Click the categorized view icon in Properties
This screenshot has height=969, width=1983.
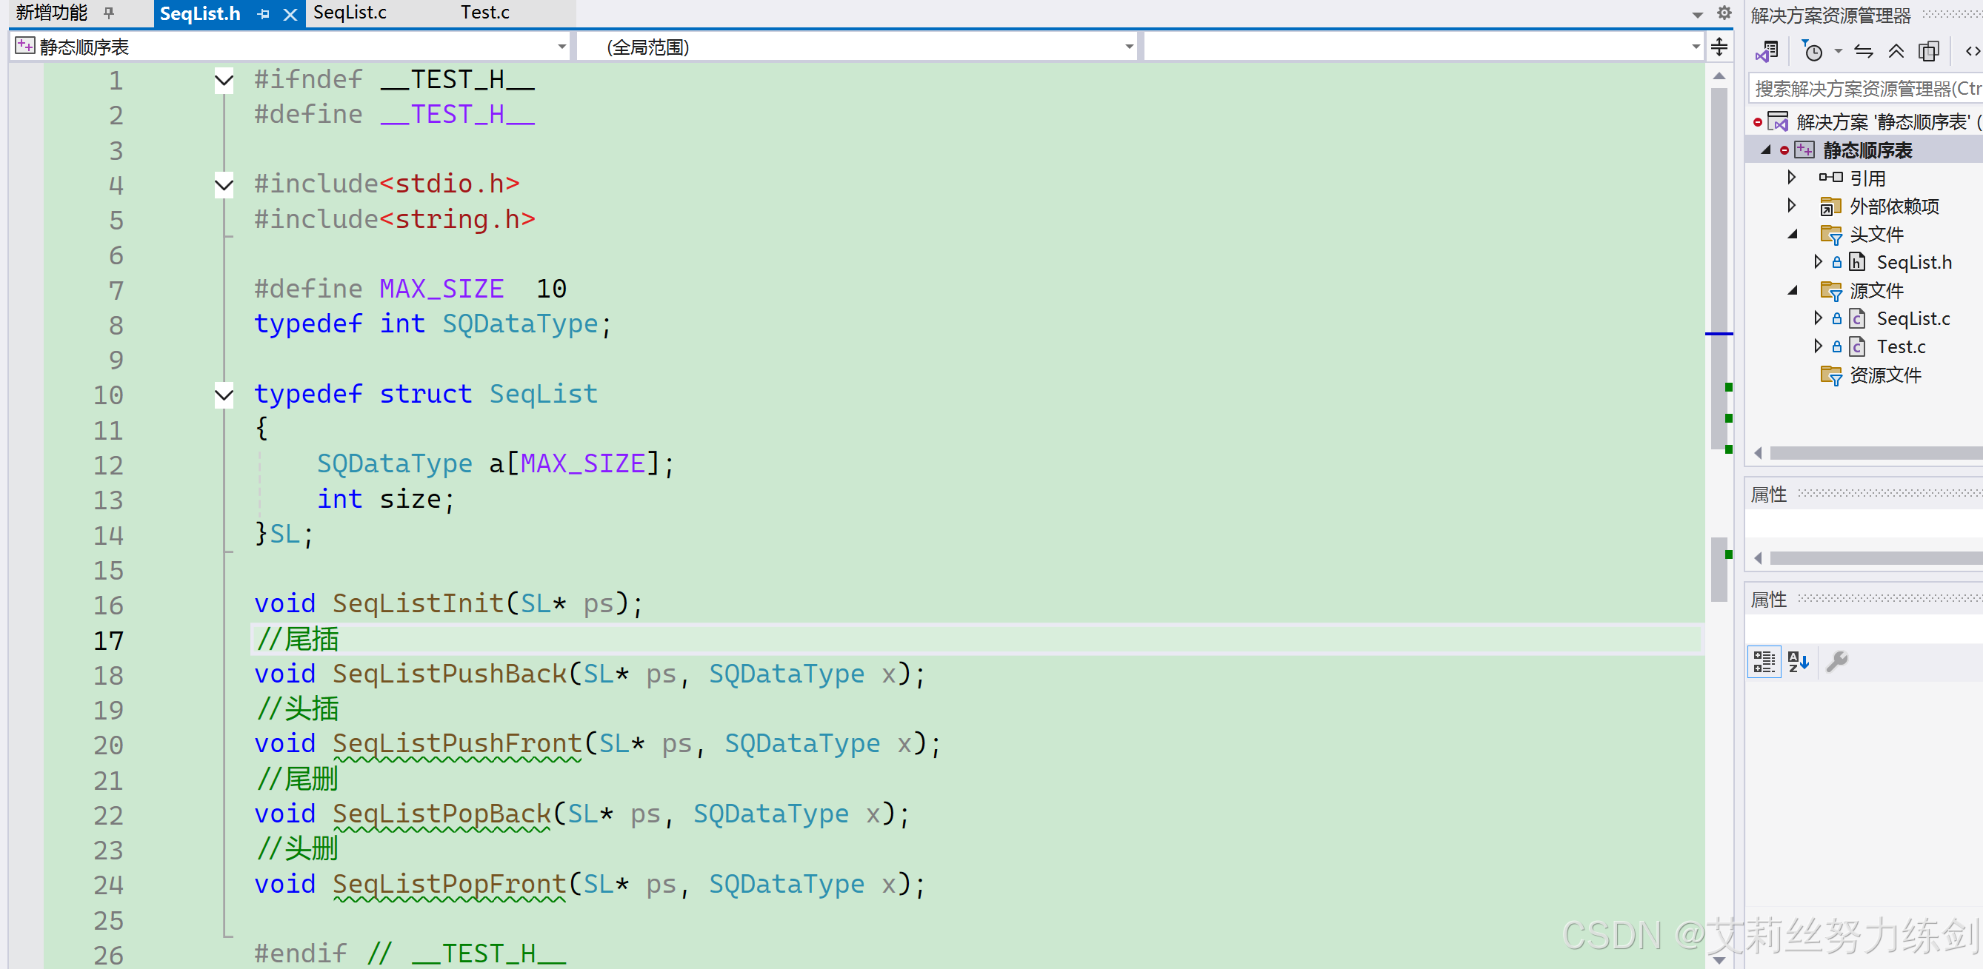click(x=1764, y=661)
